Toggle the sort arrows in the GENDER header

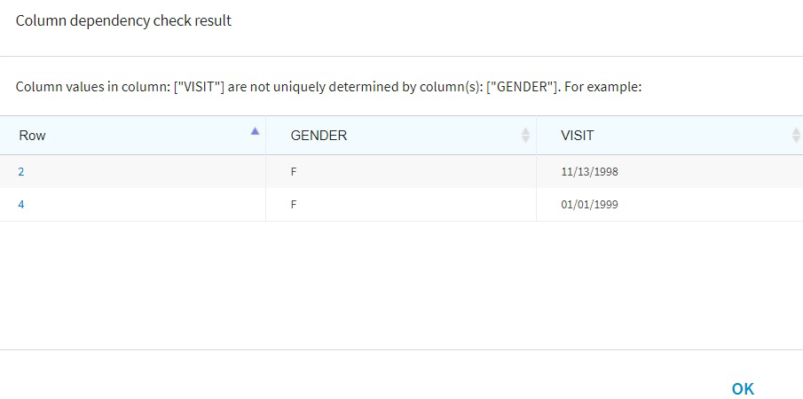point(525,136)
